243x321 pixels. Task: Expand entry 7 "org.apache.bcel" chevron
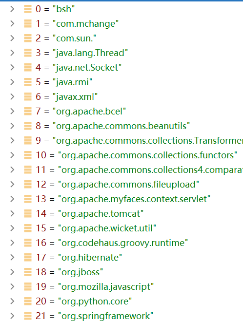pyautogui.click(x=12, y=112)
